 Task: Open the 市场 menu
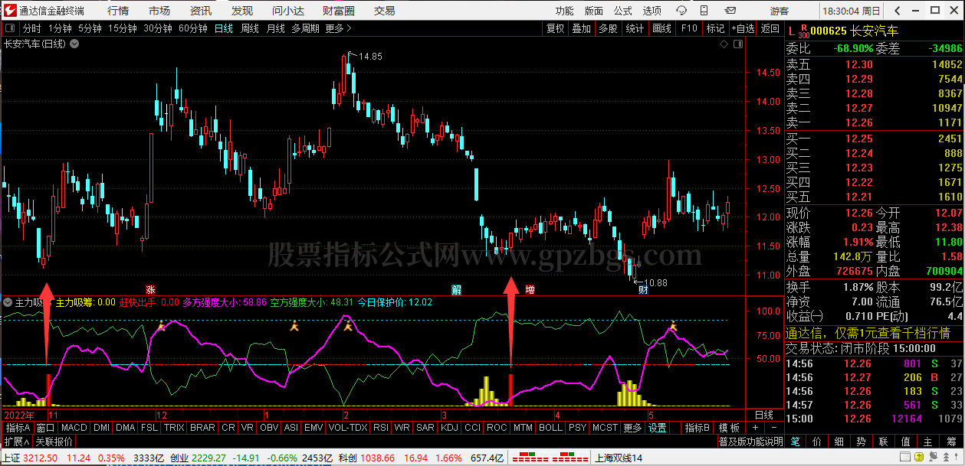(x=159, y=11)
